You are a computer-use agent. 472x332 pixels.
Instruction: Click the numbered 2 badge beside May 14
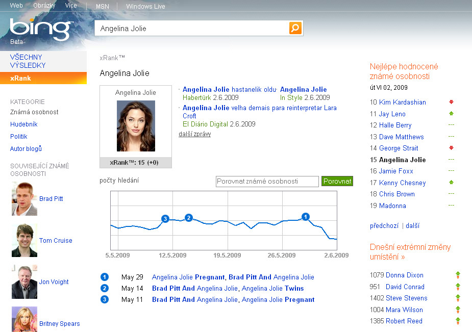coord(105,288)
